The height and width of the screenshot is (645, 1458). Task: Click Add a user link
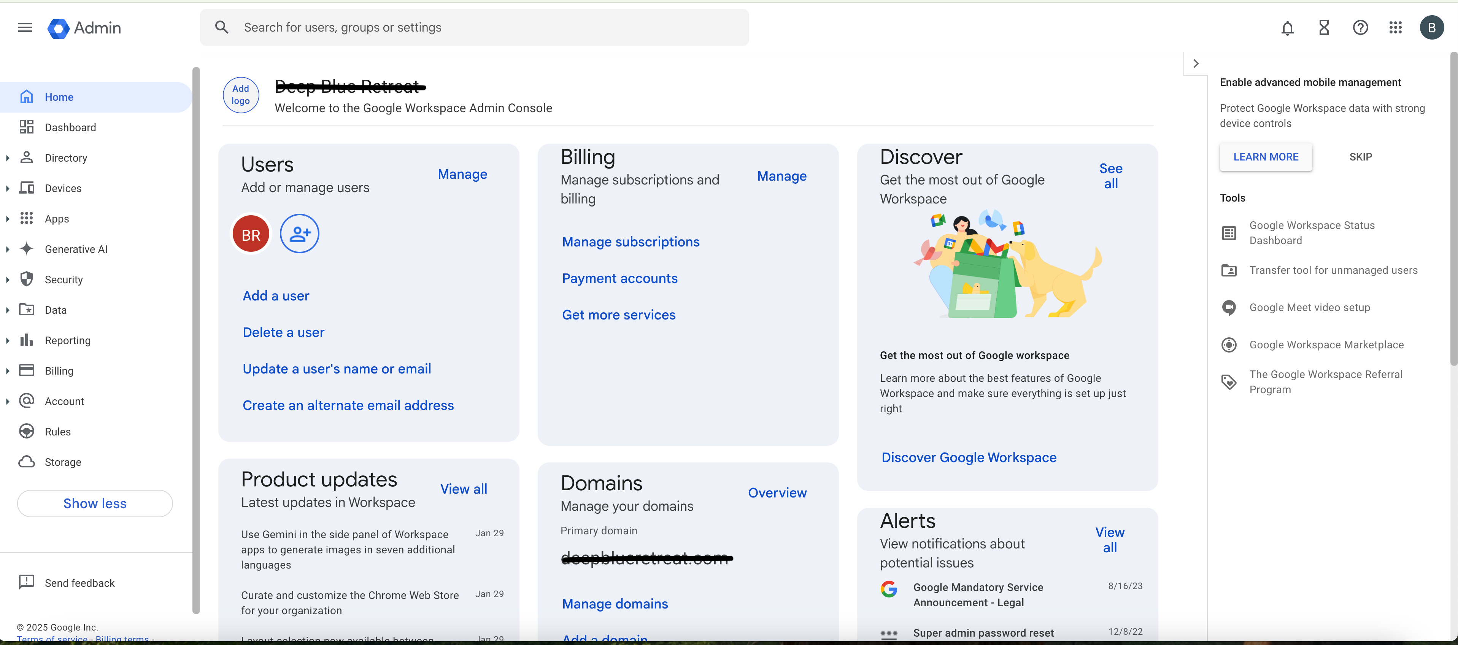276,296
